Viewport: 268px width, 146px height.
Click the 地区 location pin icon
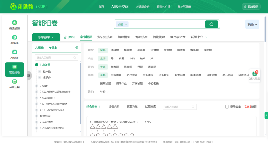[65, 37]
